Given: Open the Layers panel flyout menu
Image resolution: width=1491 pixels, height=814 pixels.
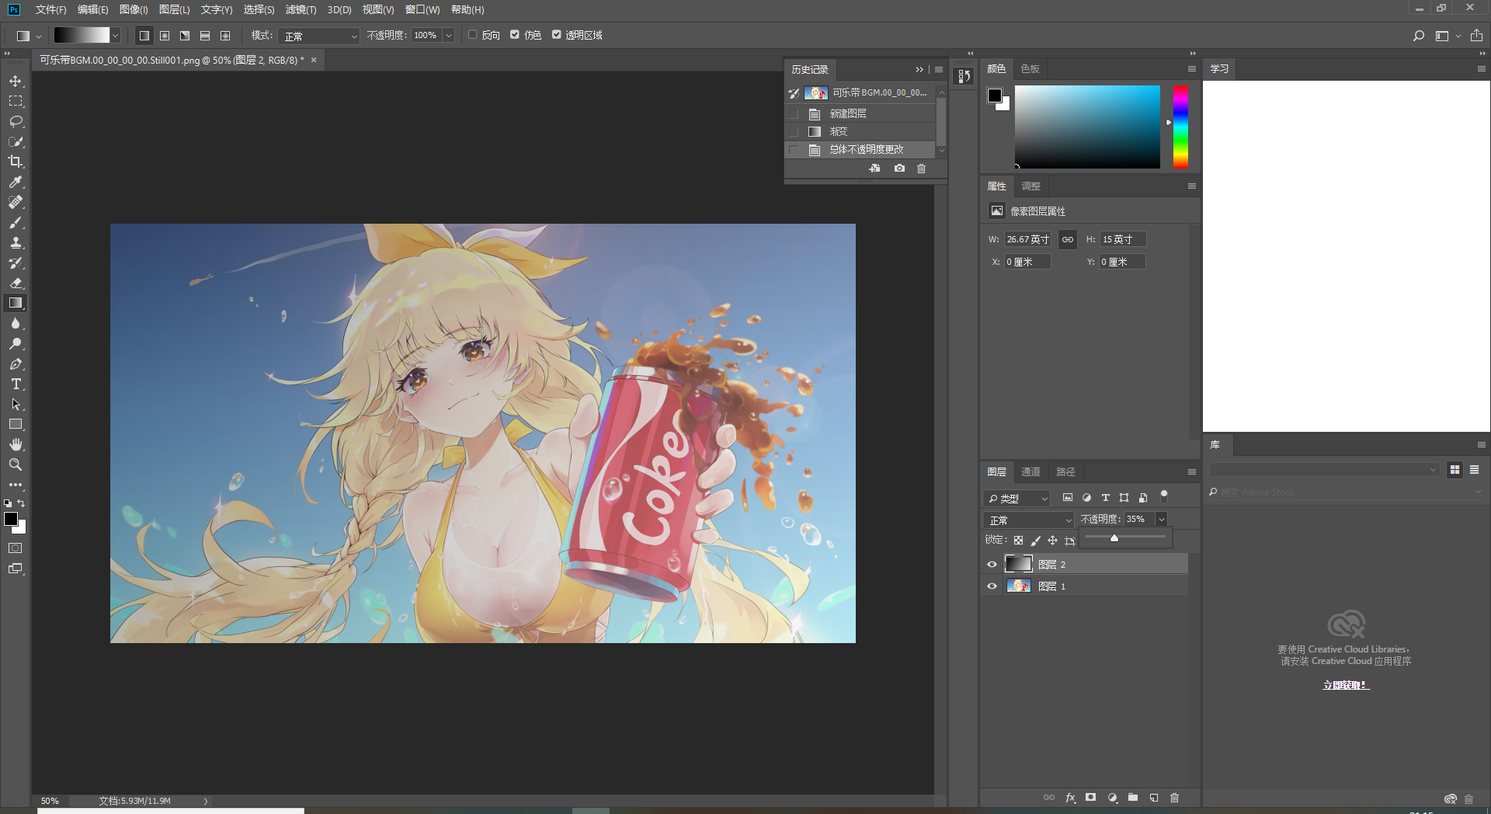Looking at the screenshot, I should point(1192,471).
